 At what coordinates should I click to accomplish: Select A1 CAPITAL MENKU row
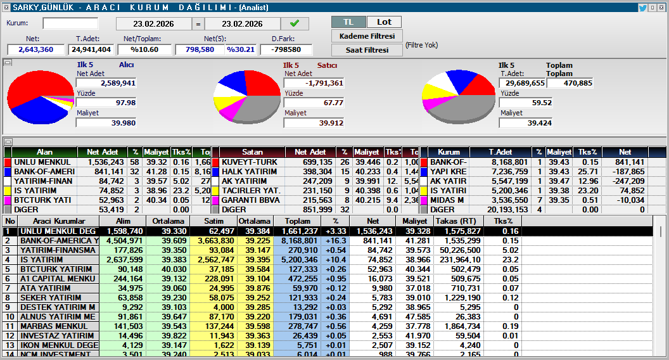click(328, 279)
